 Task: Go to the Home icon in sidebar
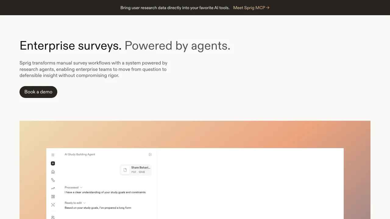(53, 172)
